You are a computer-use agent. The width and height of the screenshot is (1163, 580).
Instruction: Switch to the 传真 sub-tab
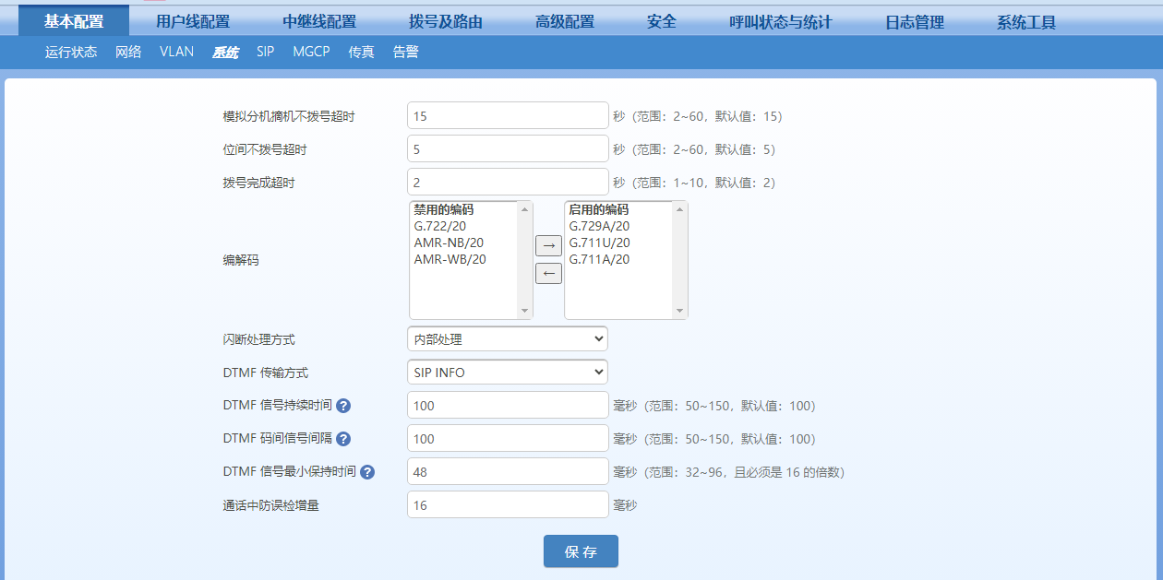(x=361, y=53)
